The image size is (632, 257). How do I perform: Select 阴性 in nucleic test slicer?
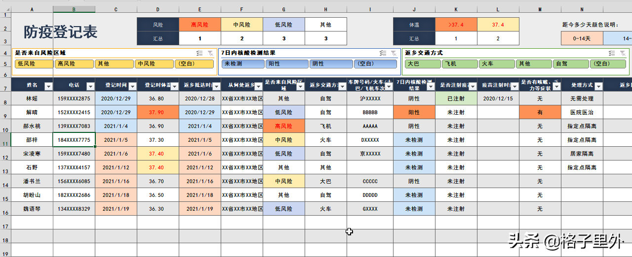(x=331, y=64)
